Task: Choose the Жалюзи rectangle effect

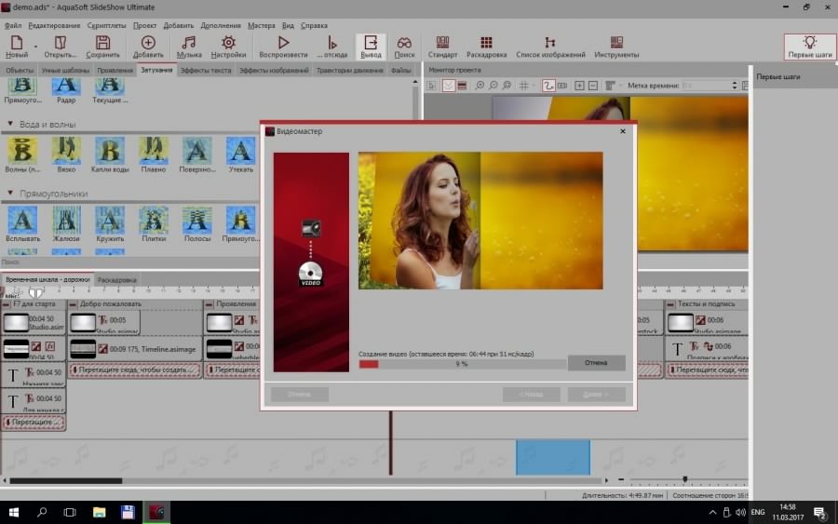Action: [x=65, y=222]
